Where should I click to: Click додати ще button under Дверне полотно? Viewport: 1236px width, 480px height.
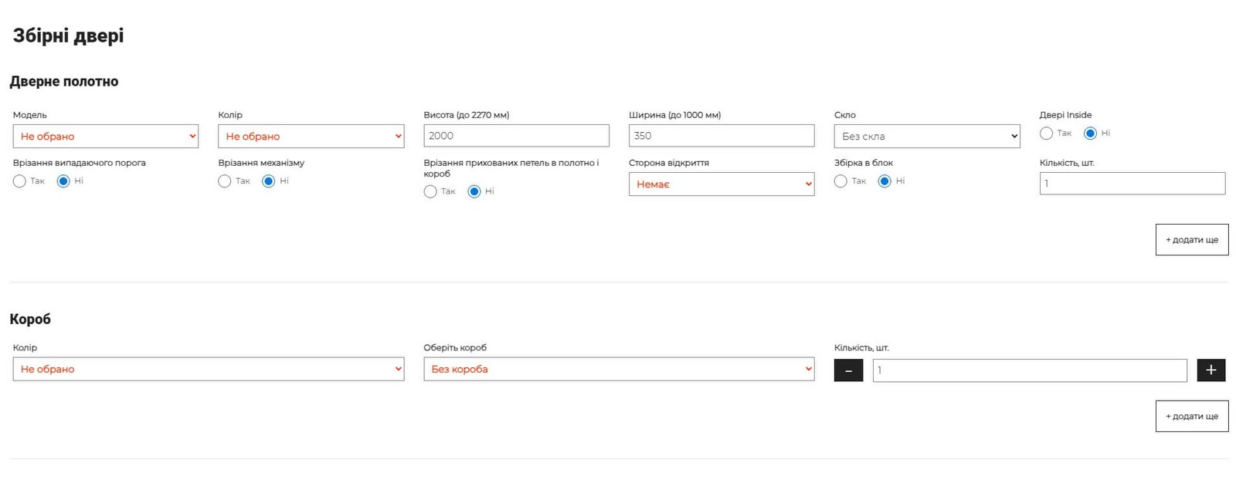[x=1191, y=240]
